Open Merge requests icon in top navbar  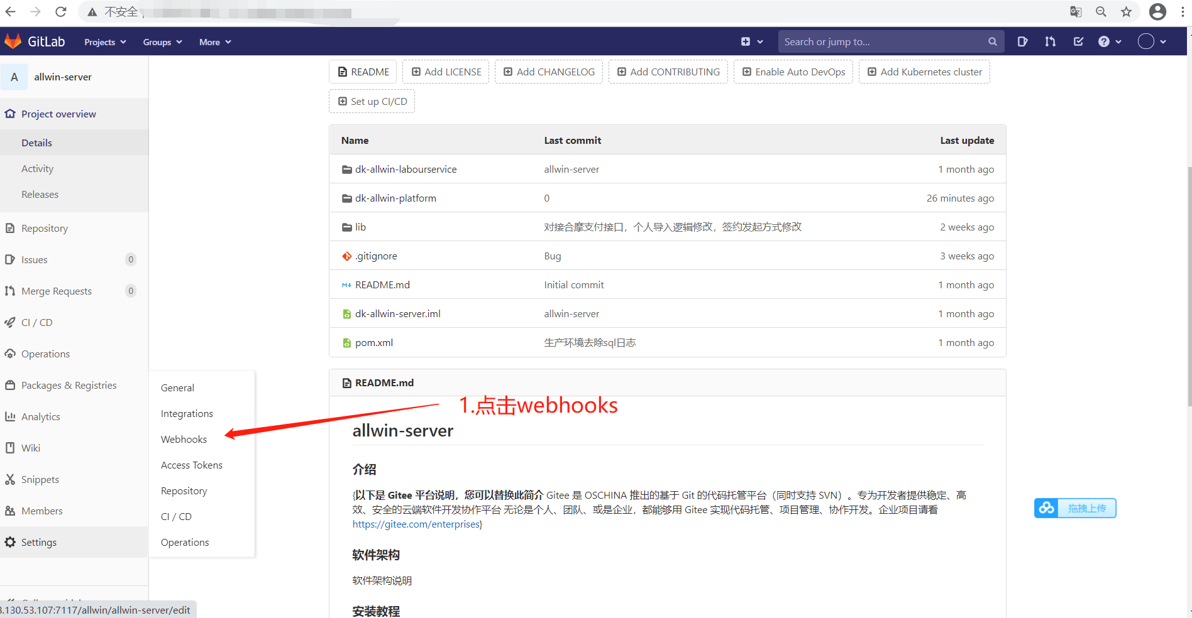[x=1050, y=41]
